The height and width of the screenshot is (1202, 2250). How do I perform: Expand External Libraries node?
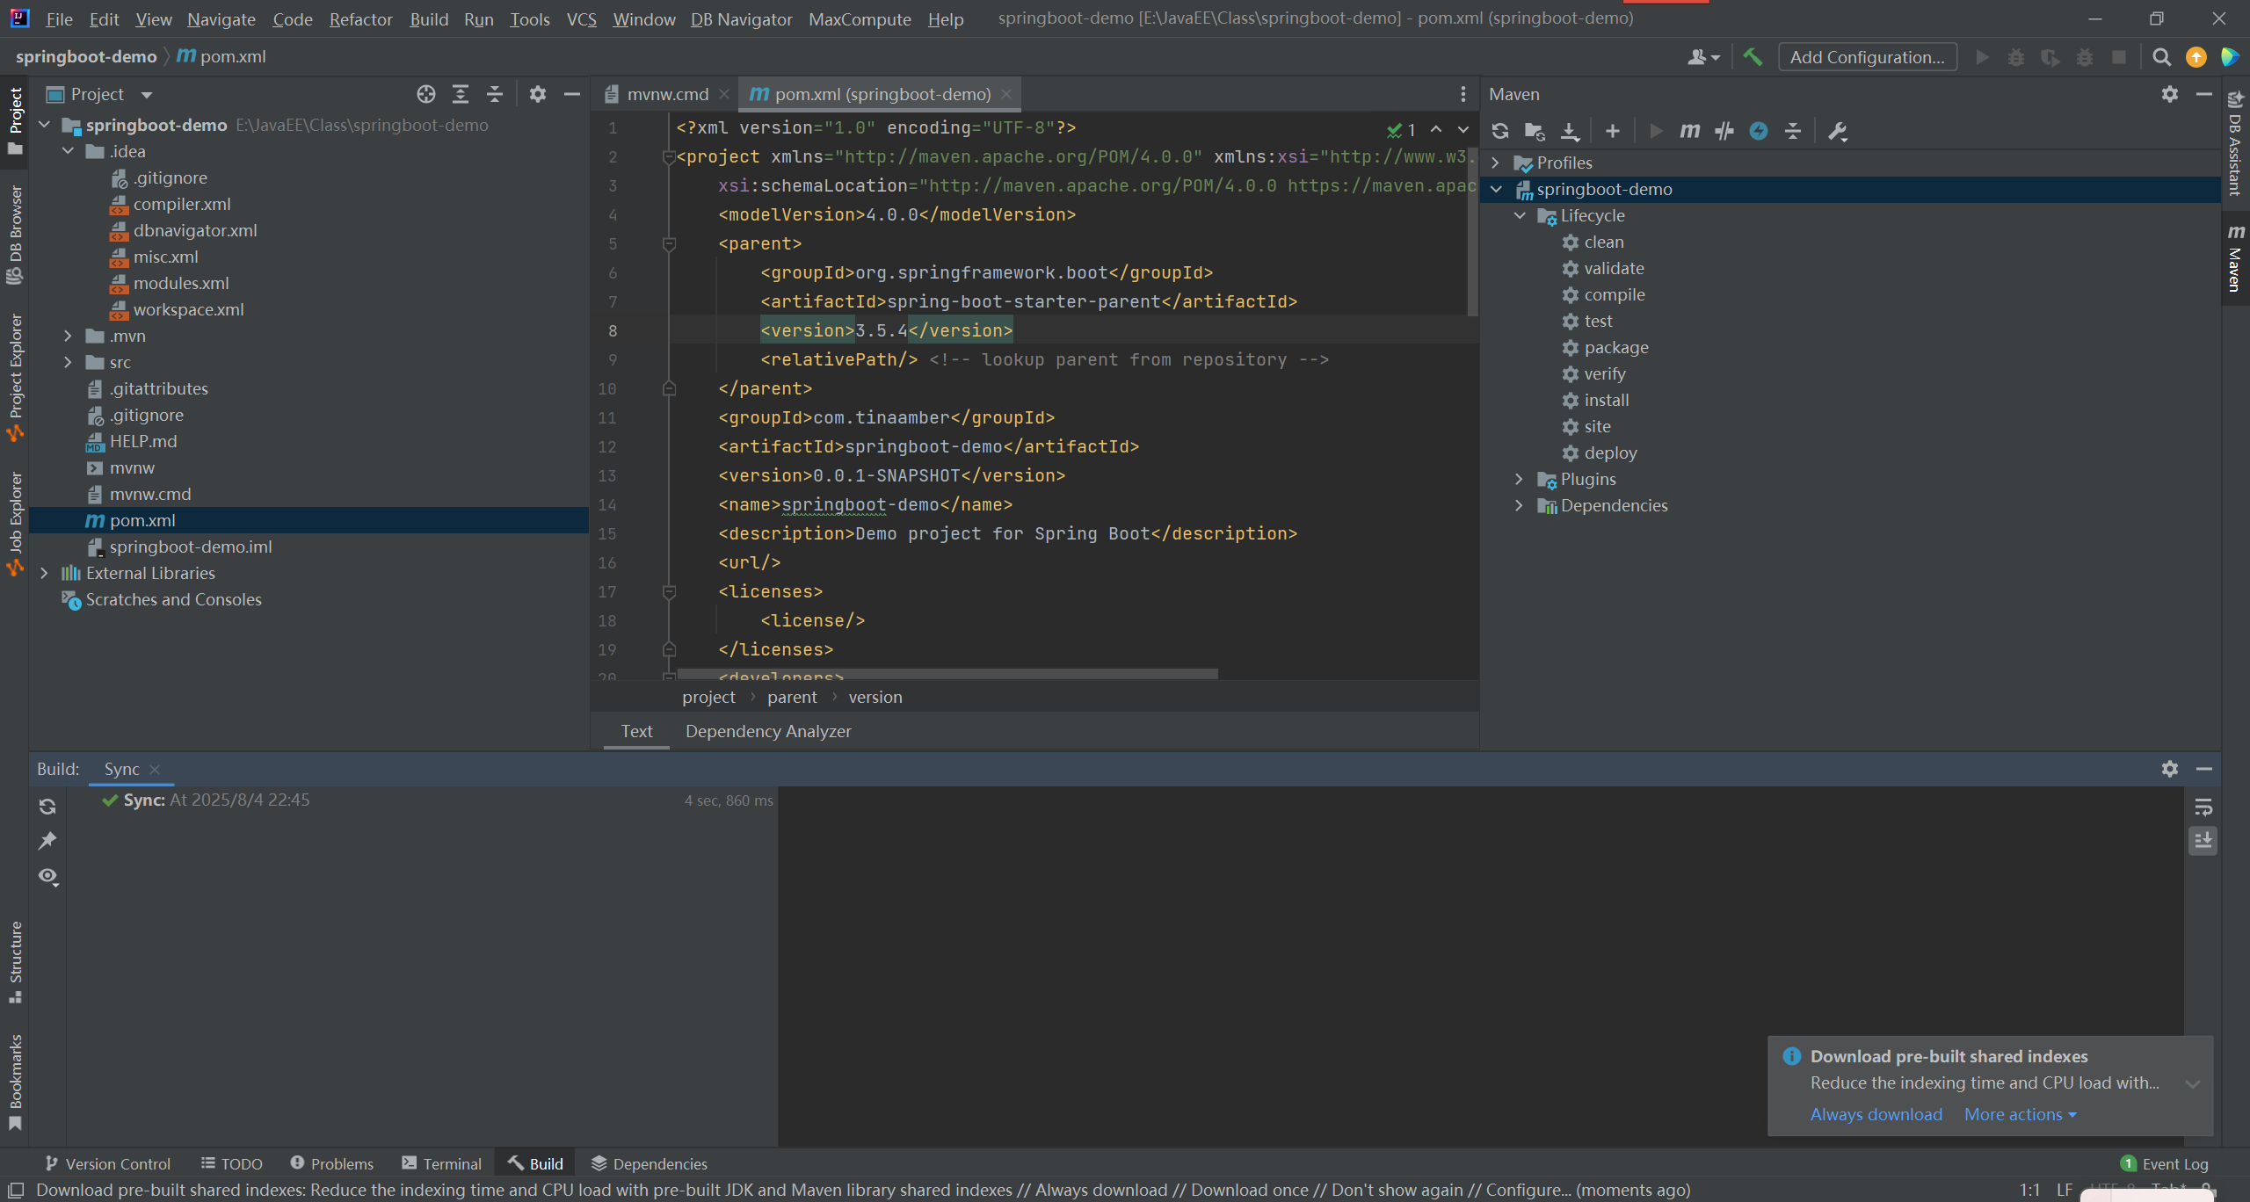click(x=44, y=573)
